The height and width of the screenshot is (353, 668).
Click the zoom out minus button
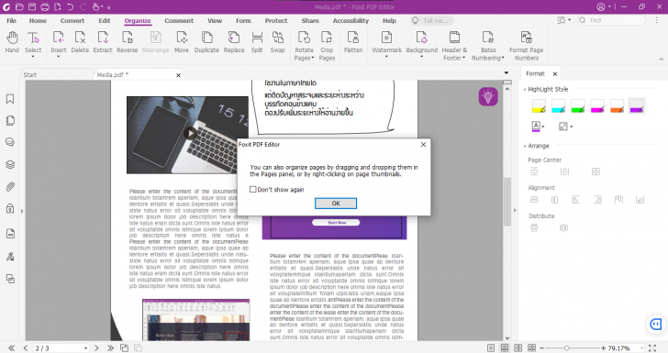pyautogui.click(x=542, y=347)
